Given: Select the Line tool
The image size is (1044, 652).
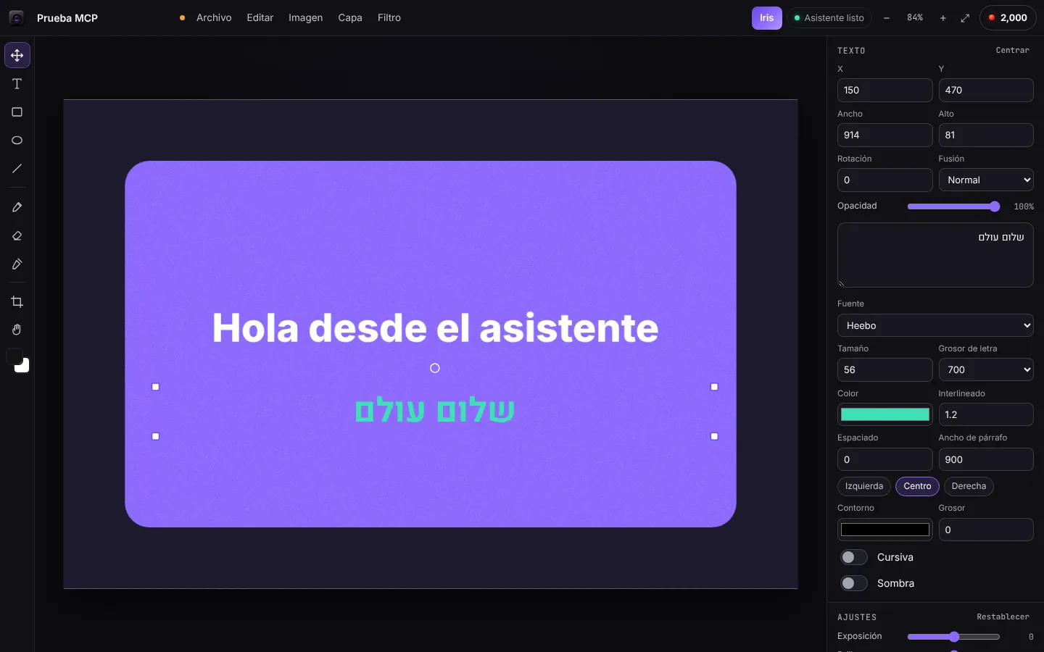Looking at the screenshot, I should click(x=17, y=169).
